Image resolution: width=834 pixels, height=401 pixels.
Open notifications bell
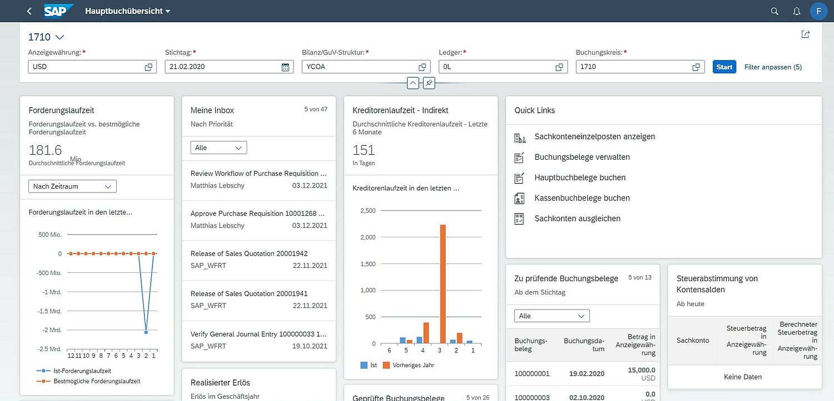coord(797,11)
